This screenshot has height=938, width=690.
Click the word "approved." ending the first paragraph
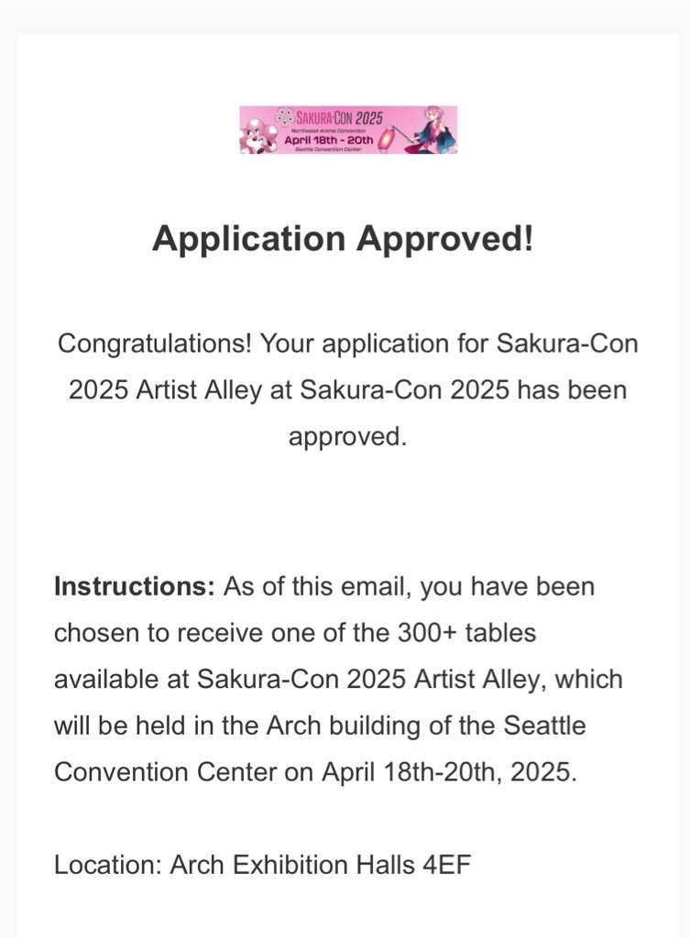click(x=346, y=437)
